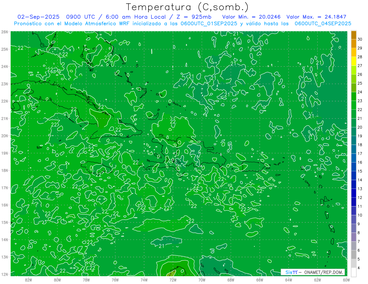Click the "Valor Max. = 24.1847" value

316,17
